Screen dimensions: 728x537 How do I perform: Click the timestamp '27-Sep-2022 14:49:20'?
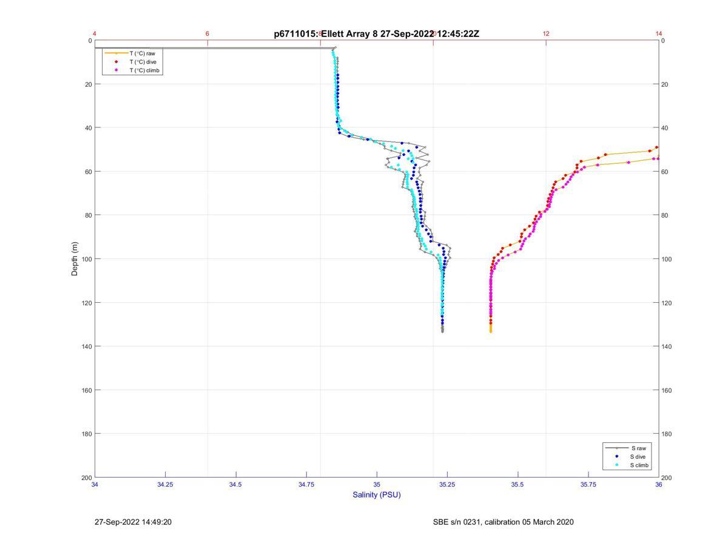[x=133, y=522]
